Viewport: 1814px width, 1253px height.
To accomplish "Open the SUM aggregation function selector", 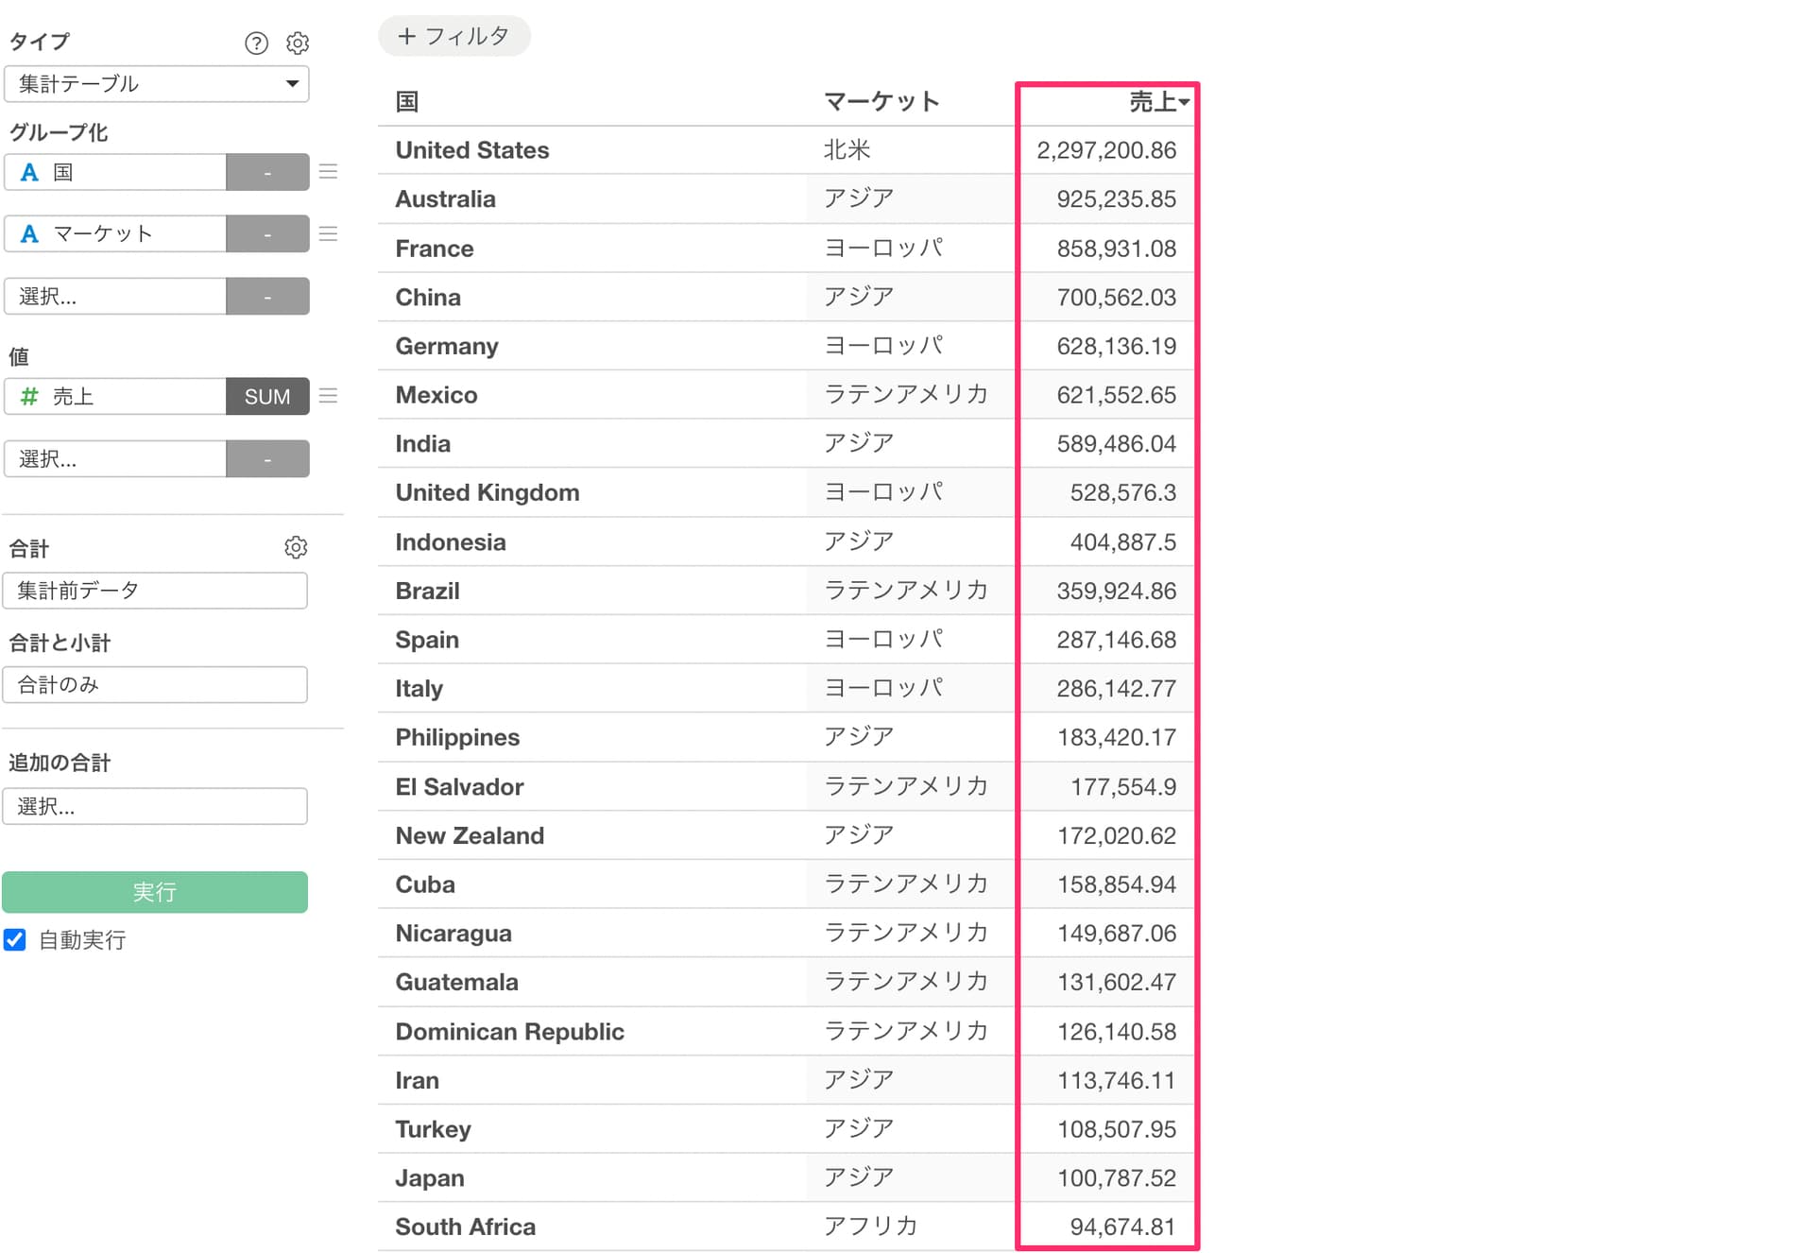I will 267,396.
